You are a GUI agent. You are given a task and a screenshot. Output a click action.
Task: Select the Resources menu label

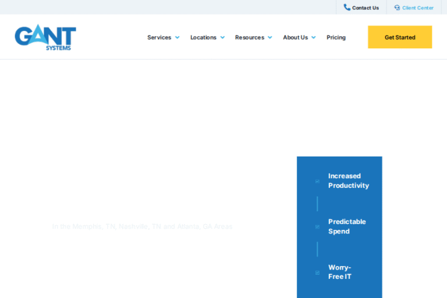(x=249, y=37)
